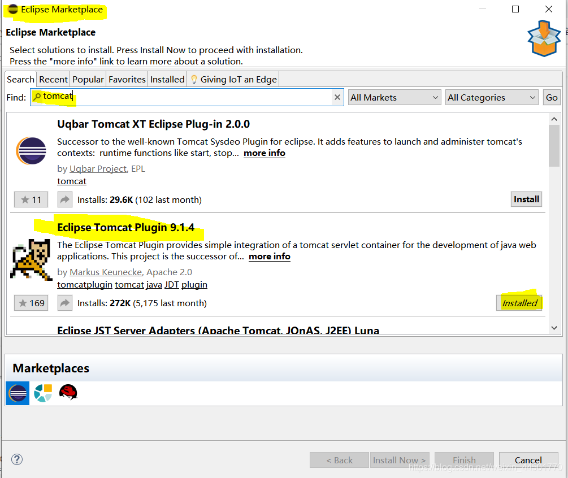The width and height of the screenshot is (568, 478).
Task: Favorite the Uqbar Tomcat XT plug-in (11 stars)
Action: (x=31, y=199)
